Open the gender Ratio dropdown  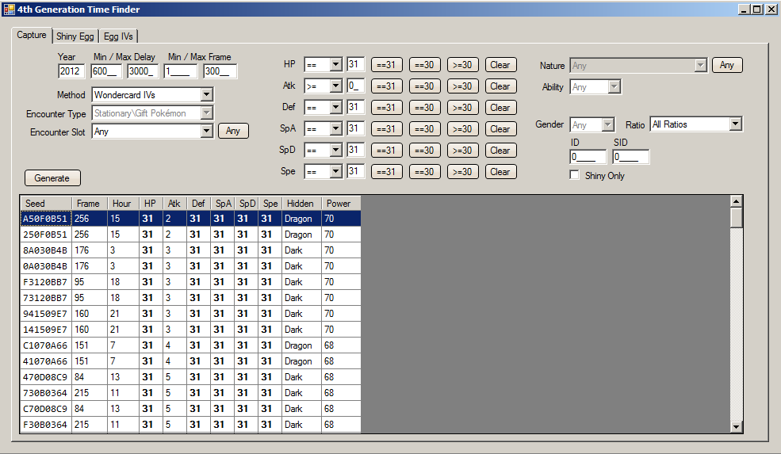(736, 124)
